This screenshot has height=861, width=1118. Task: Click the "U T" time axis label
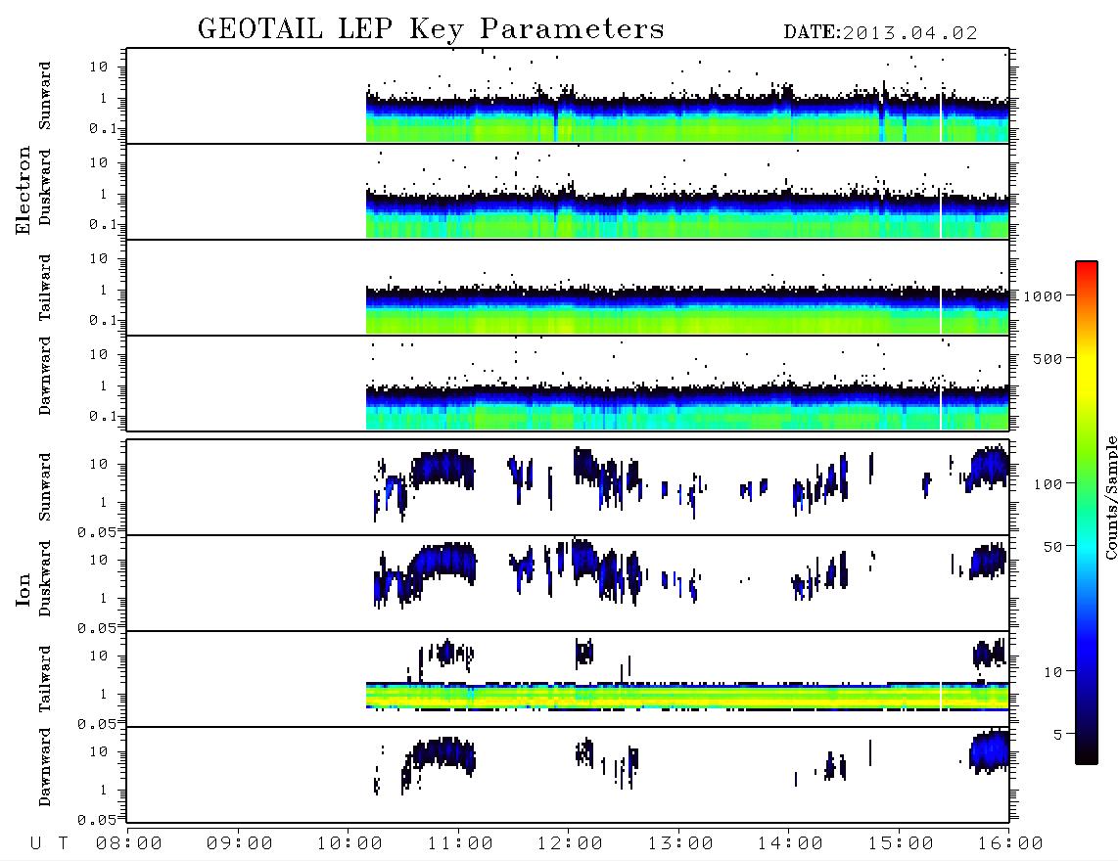click(49, 844)
